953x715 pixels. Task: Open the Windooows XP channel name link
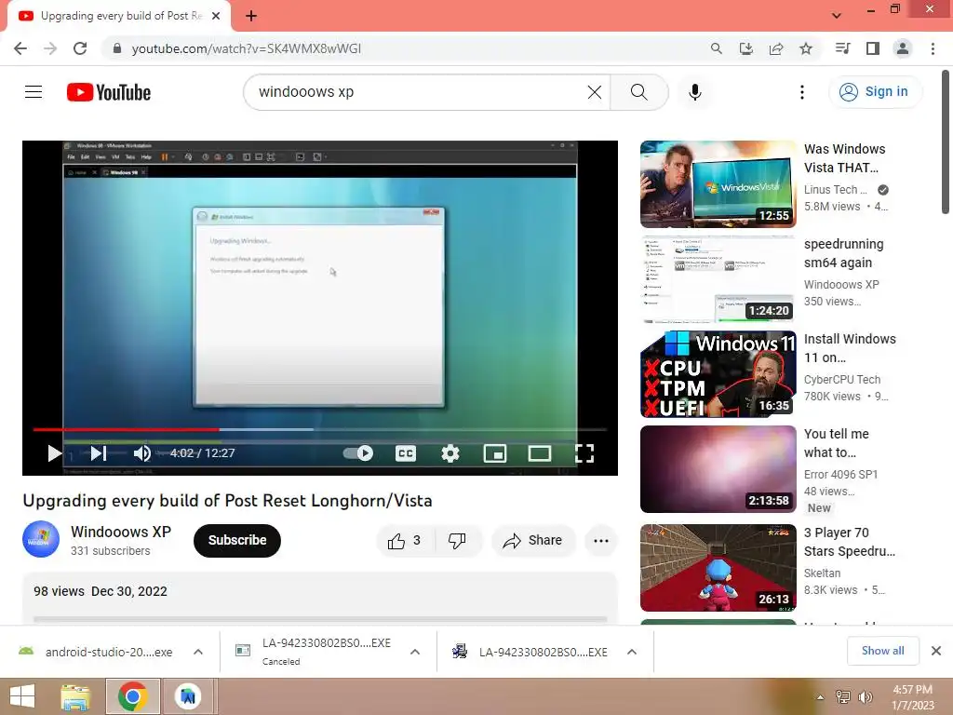(x=121, y=532)
